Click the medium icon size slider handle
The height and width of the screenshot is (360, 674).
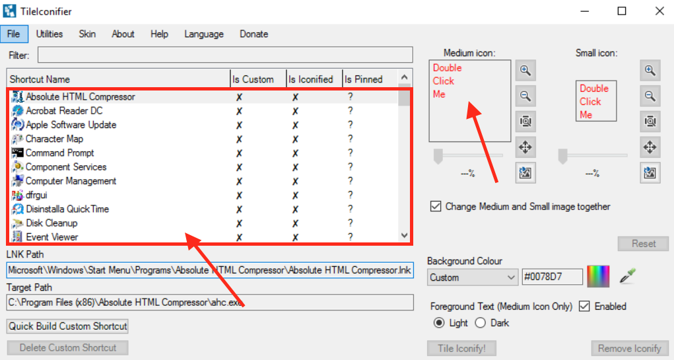coord(438,157)
